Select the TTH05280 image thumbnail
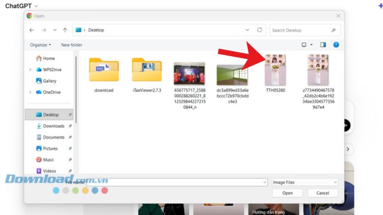The image size is (383, 215). coord(275,70)
